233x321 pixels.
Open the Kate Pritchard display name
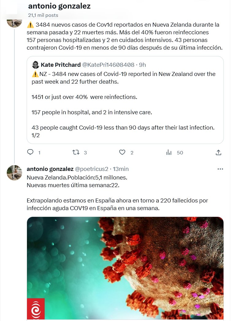[60, 65]
